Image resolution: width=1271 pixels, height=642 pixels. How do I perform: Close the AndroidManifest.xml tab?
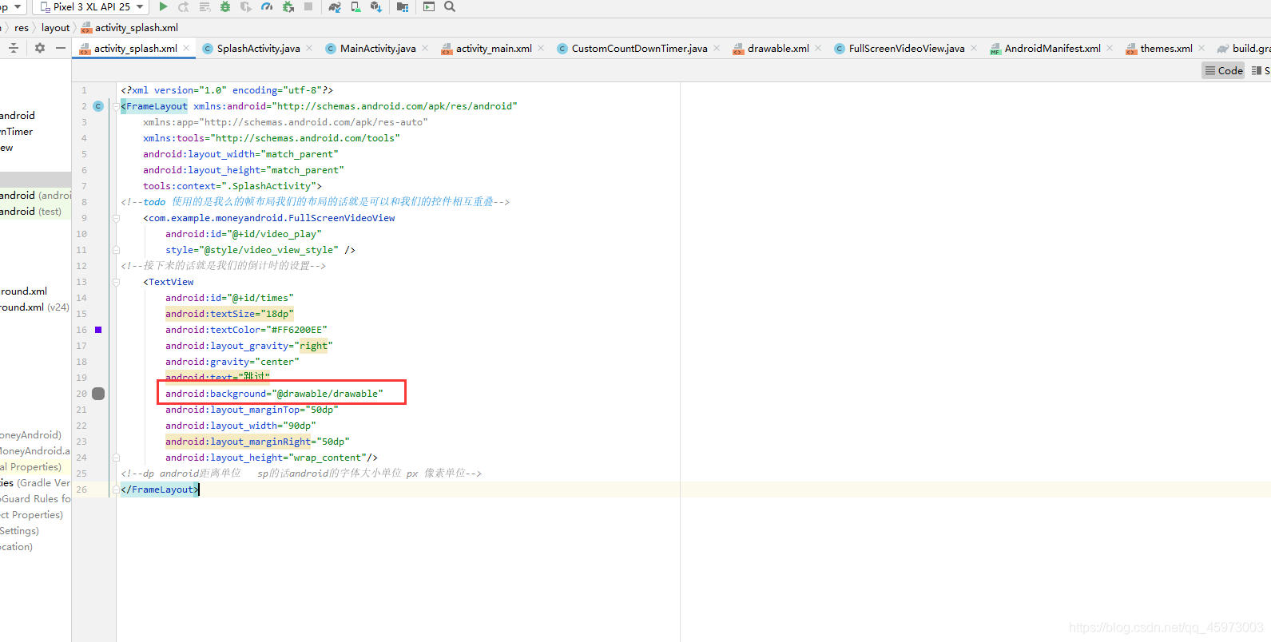[1110, 48]
